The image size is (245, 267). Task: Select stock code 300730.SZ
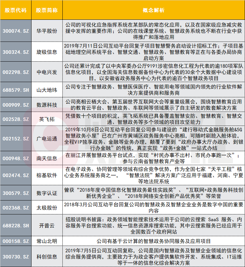tap(16, 257)
